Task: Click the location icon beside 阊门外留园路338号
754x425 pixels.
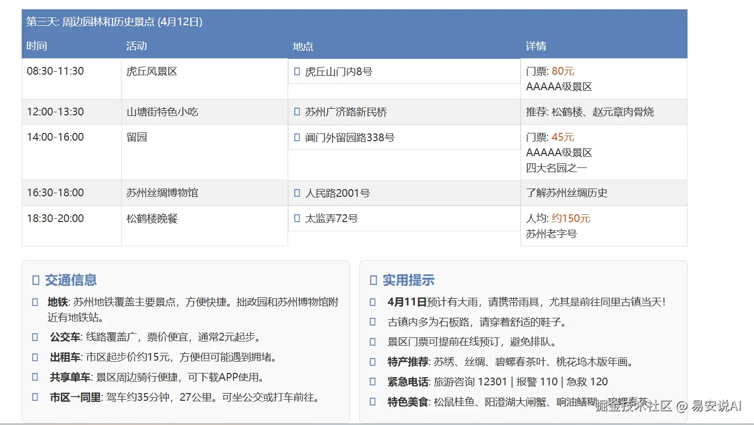Action: (x=297, y=138)
